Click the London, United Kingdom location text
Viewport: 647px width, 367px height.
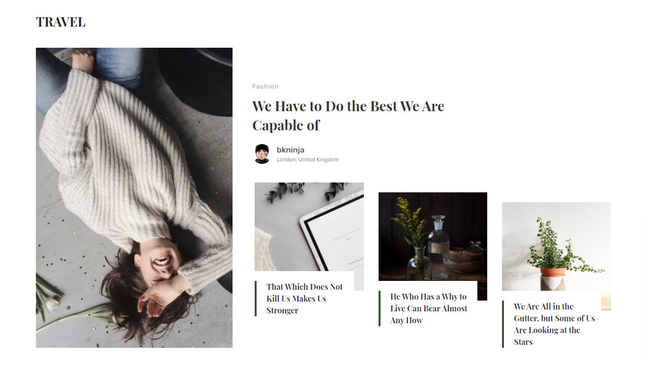[308, 159]
